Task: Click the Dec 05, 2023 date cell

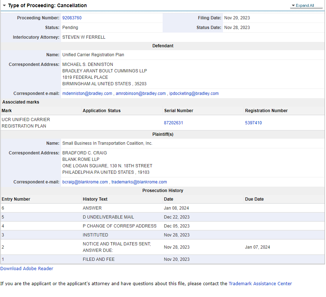Action: pos(177,226)
